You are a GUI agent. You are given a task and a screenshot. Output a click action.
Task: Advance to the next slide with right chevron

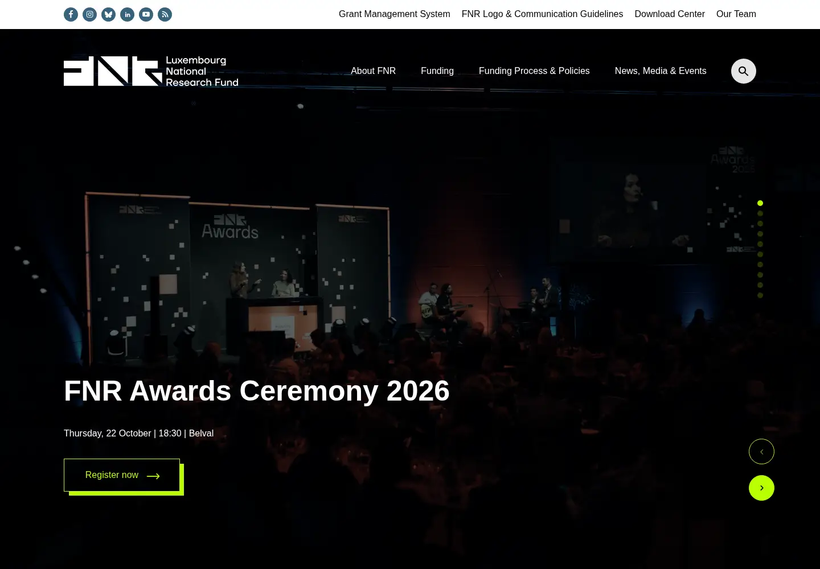click(x=761, y=488)
